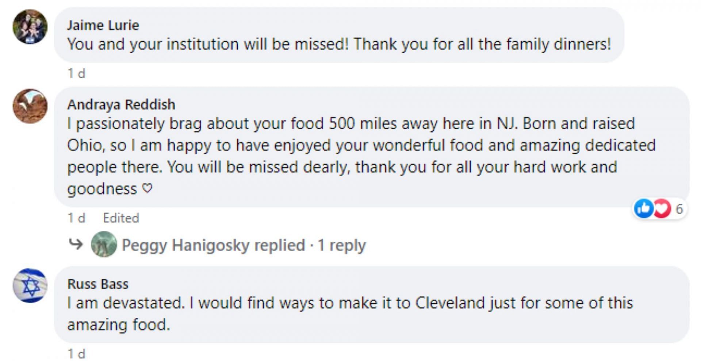Viewport: 701px width, 361px height.
Task: Click Jaime Lurie's "family dinners" comment text
Action: click(x=339, y=45)
